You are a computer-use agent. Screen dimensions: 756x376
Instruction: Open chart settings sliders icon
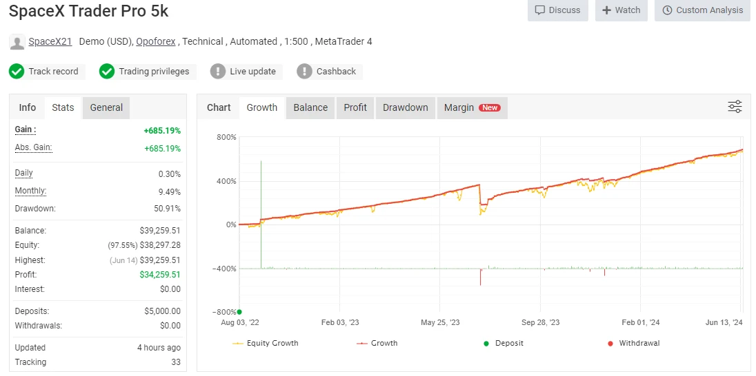point(735,107)
